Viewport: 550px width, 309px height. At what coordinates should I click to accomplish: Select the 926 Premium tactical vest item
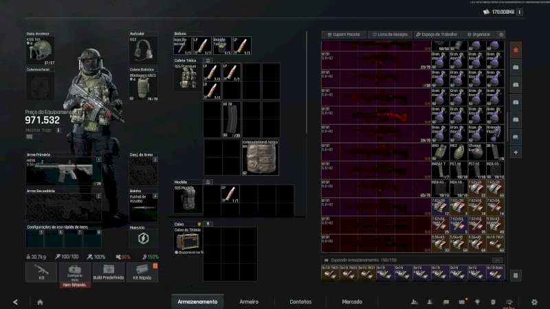tap(188, 78)
